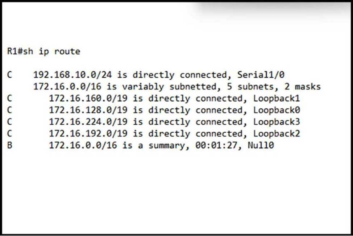Select the Serial1/0 interface name

(x=261, y=75)
